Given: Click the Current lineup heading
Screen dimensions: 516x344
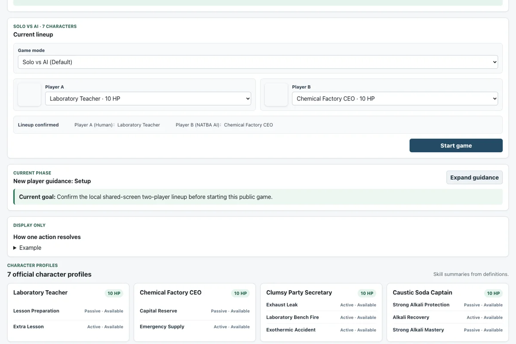Looking at the screenshot, I should (33, 34).
